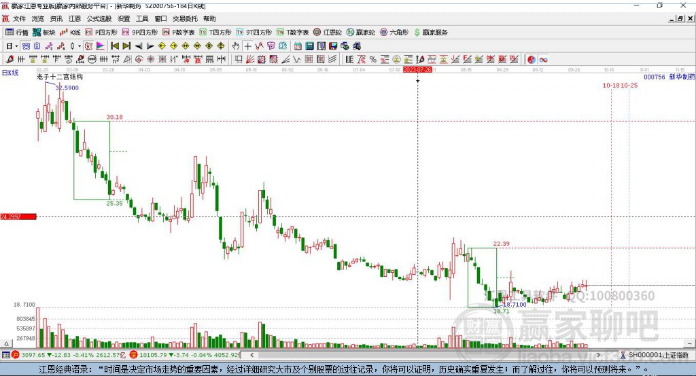Open the calculator icon
Screen dimensions: 696x376
coord(310,46)
